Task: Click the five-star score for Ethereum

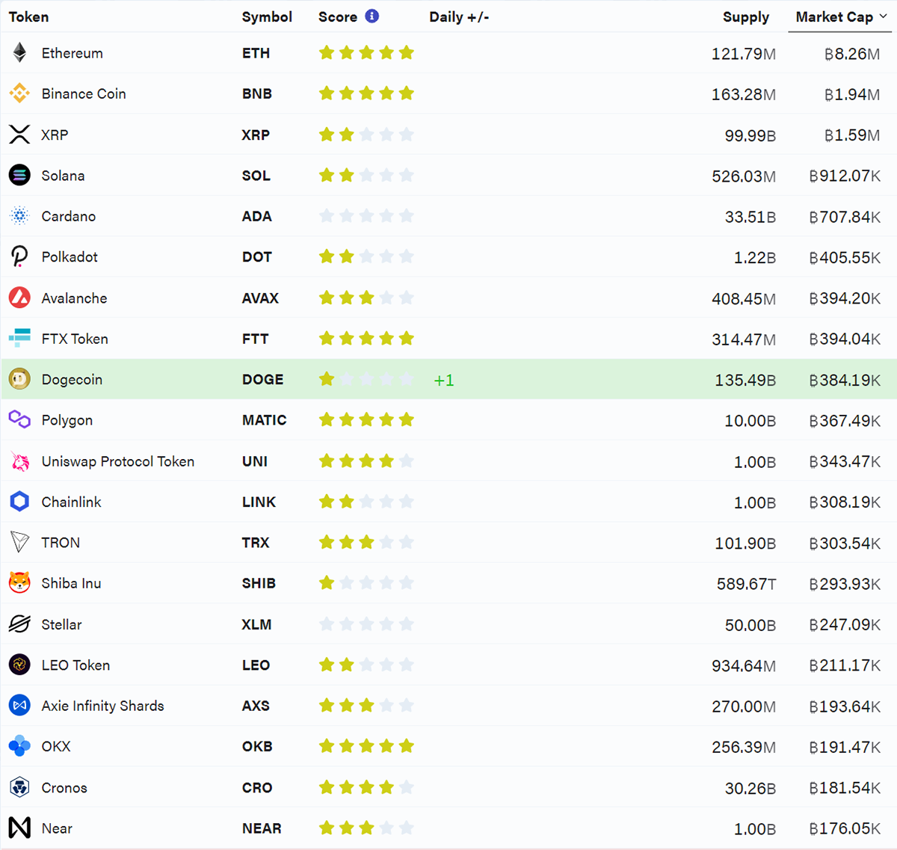Action: pyautogui.click(x=366, y=52)
